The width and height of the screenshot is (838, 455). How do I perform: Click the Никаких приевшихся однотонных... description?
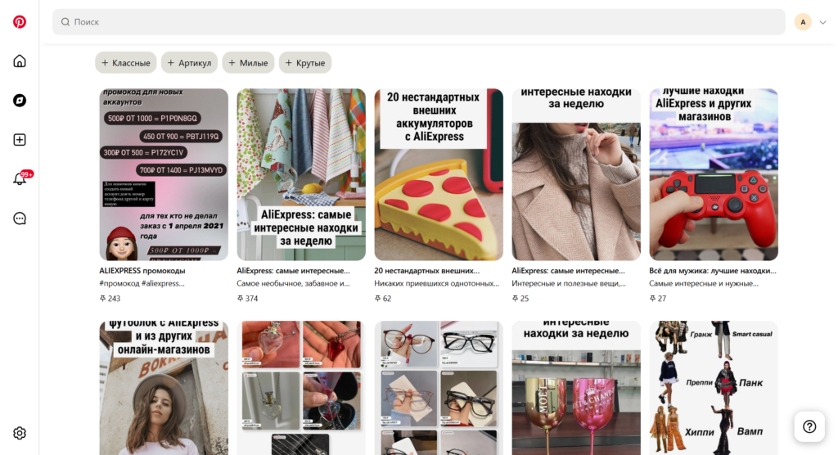437,283
